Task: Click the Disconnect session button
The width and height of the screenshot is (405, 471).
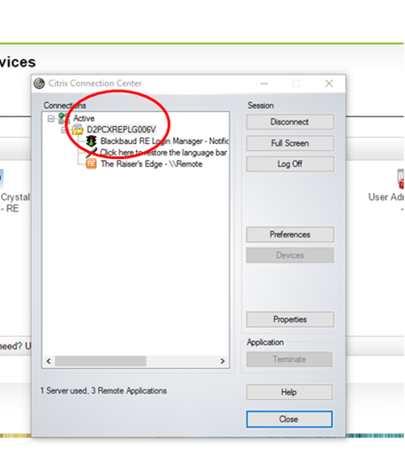Action: click(x=290, y=122)
